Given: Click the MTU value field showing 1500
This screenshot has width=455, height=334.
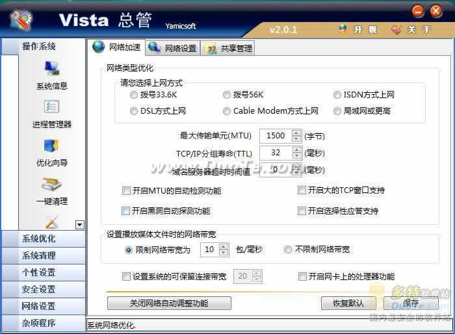Looking at the screenshot, I should coord(276,136).
